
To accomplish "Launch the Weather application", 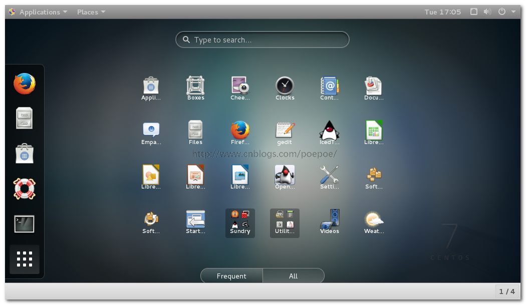I will pyautogui.click(x=374, y=220).
